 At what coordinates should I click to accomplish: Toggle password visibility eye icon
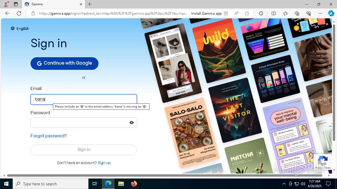[x=132, y=123]
